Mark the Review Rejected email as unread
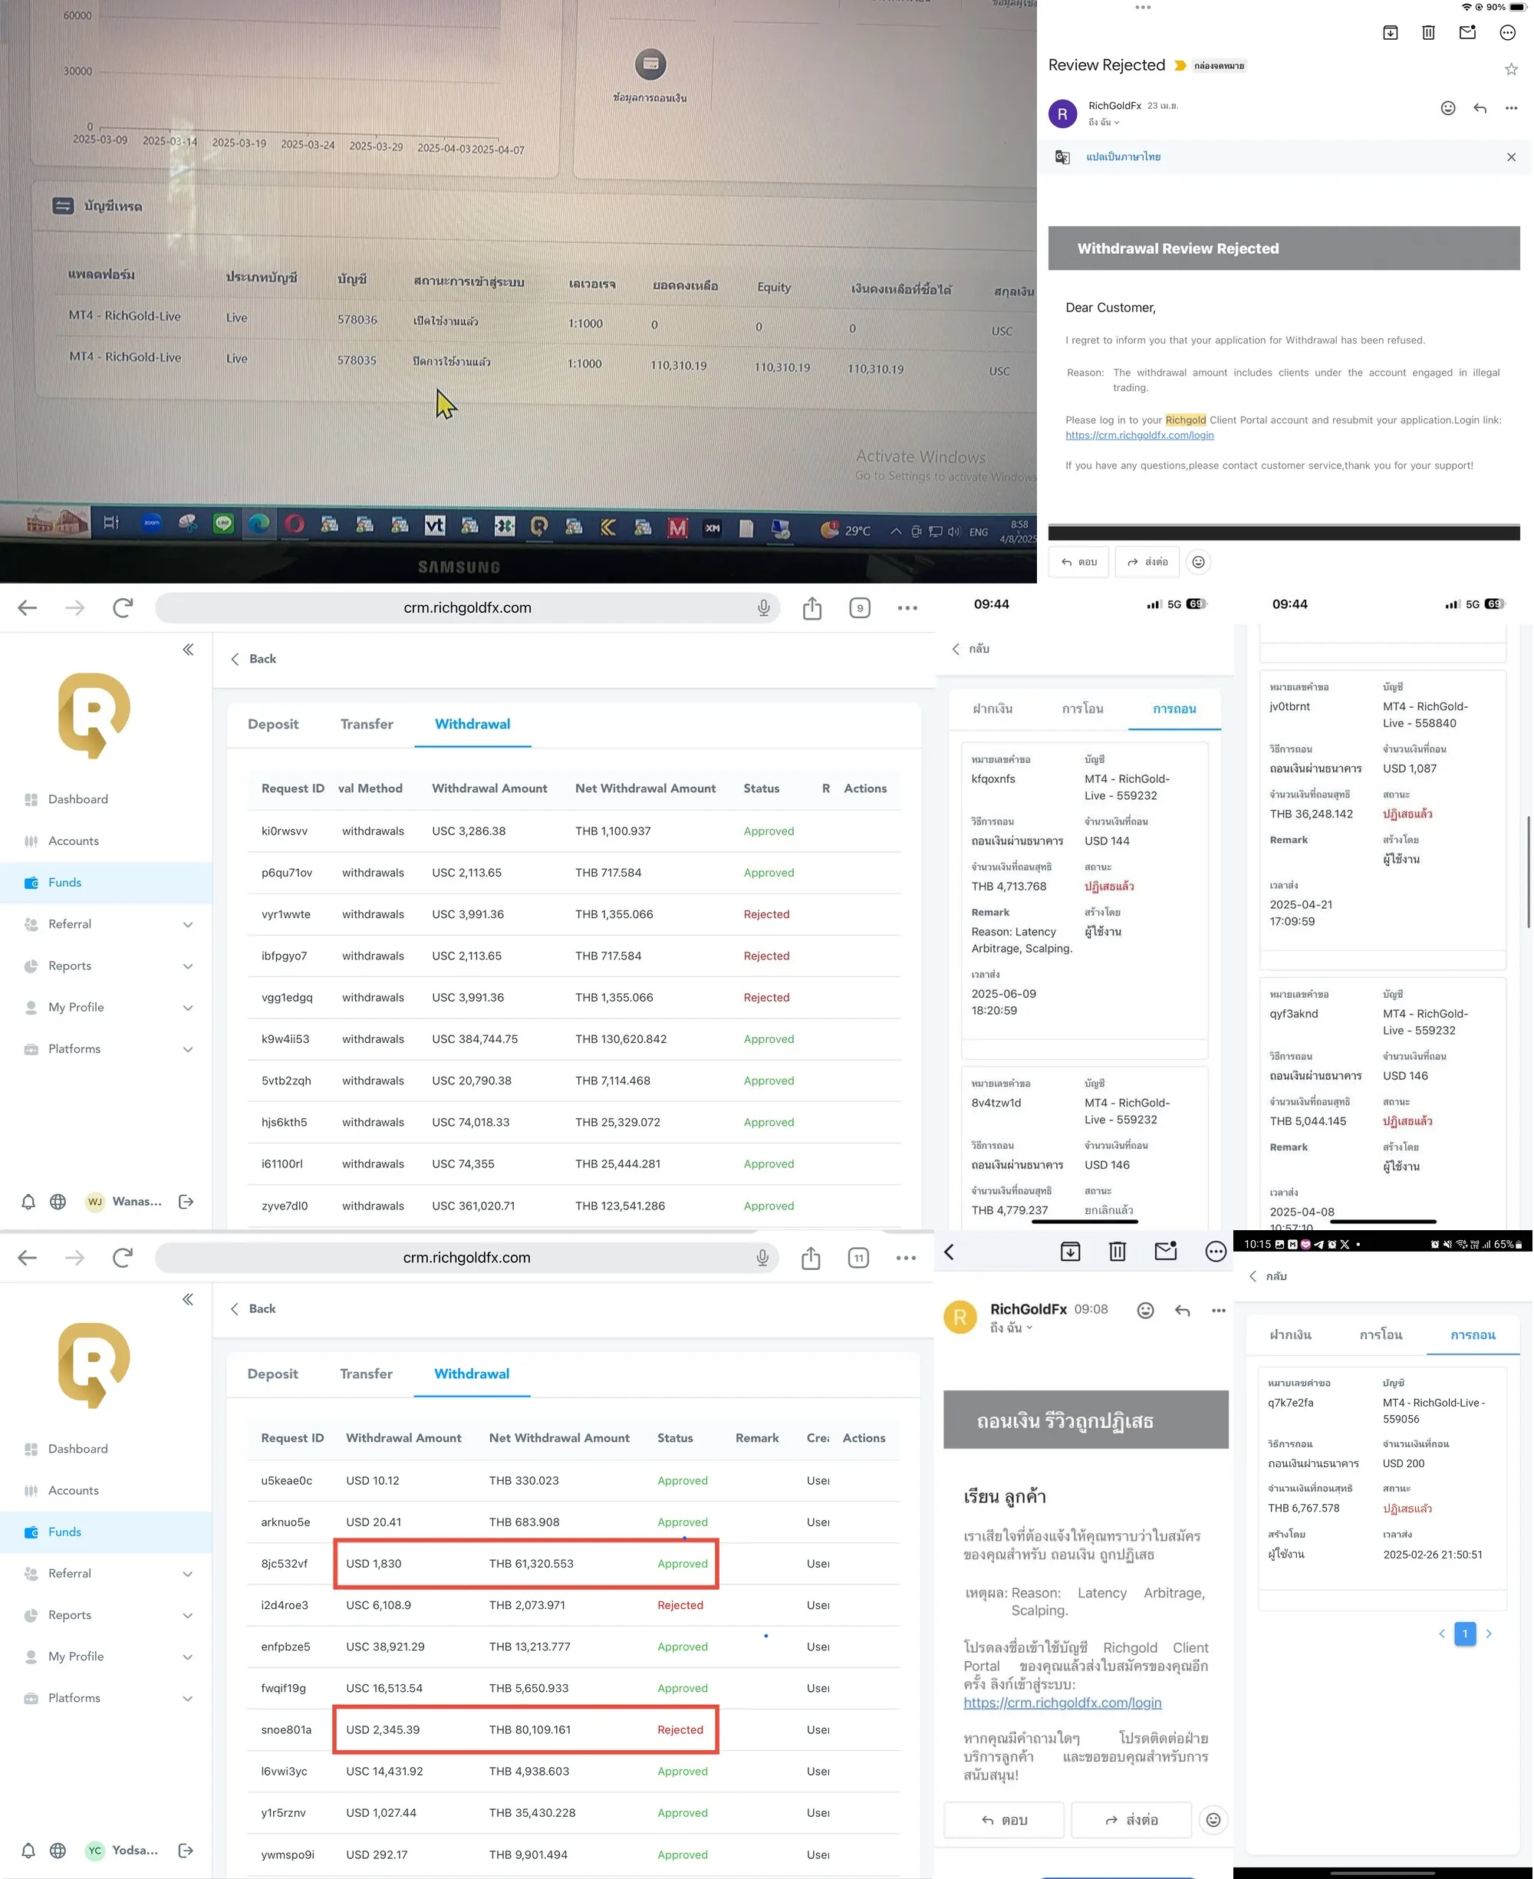The height and width of the screenshot is (1879, 1534). (x=1468, y=33)
